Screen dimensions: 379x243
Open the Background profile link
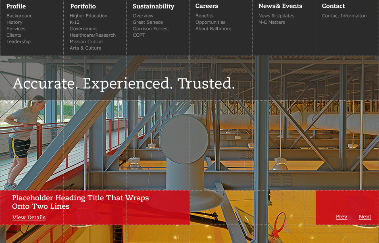tap(19, 16)
